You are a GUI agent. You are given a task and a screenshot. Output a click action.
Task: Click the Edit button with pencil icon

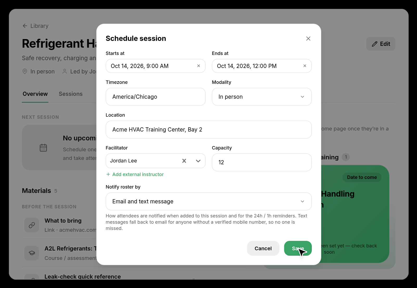[x=381, y=44]
